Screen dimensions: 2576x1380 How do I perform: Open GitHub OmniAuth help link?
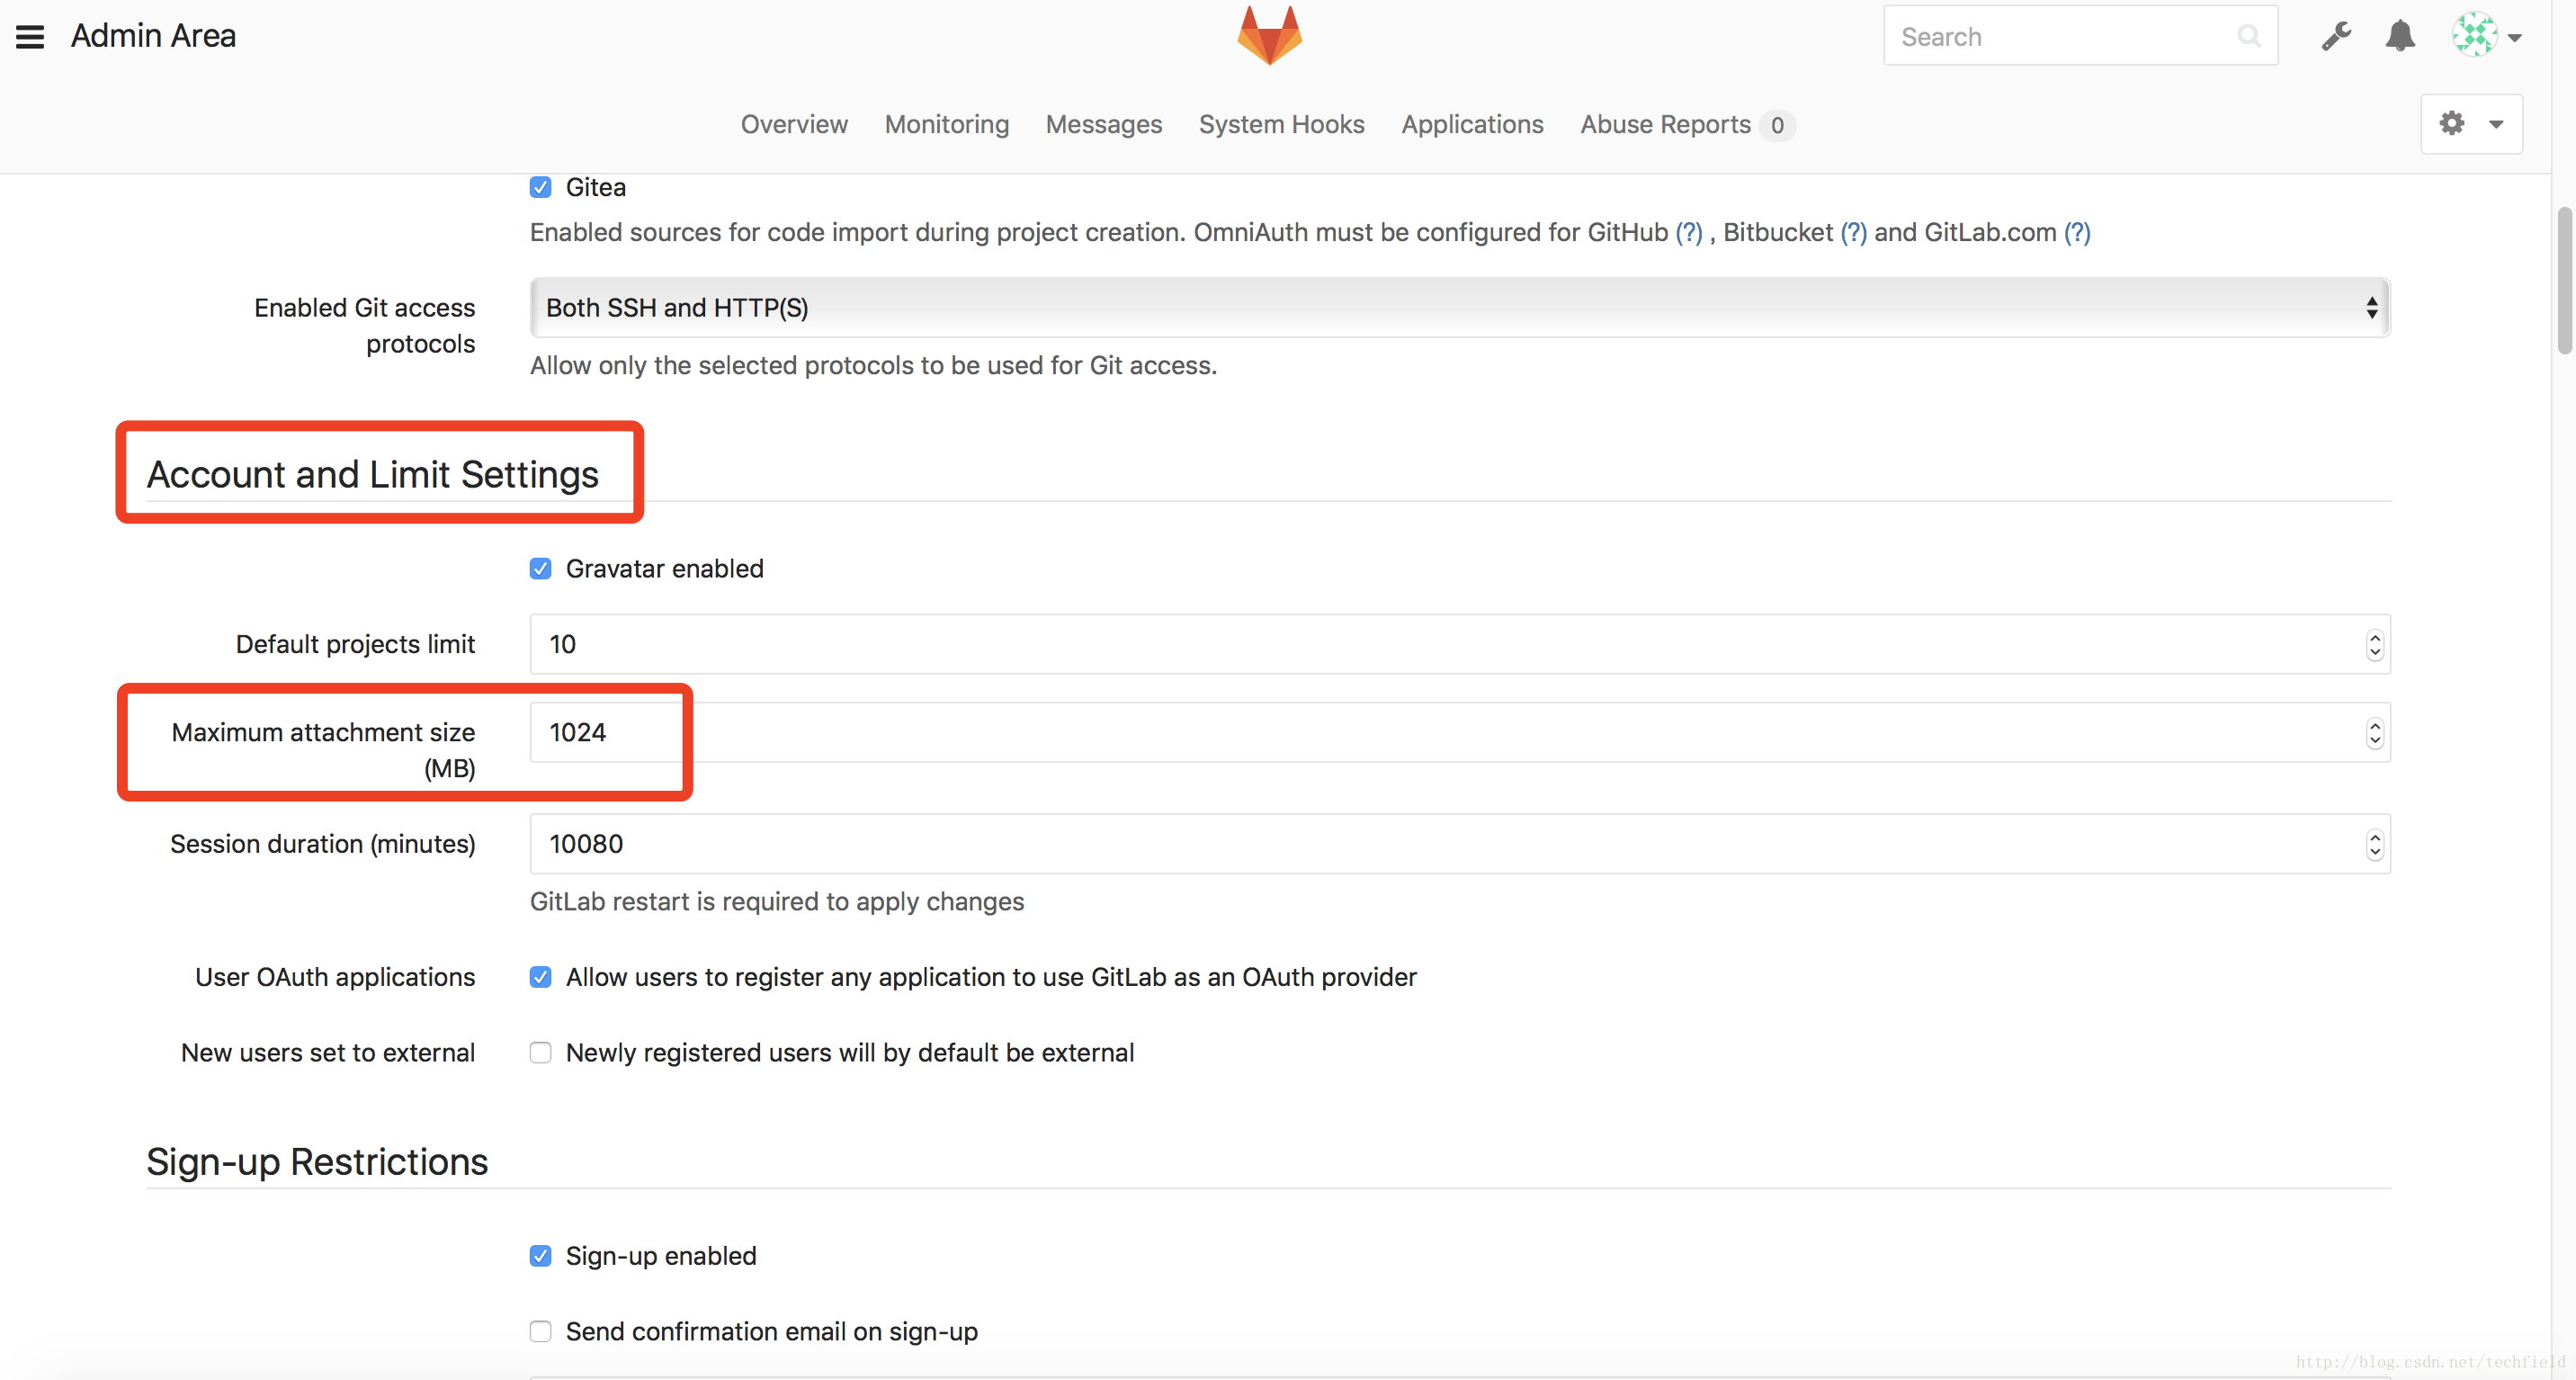[1688, 232]
